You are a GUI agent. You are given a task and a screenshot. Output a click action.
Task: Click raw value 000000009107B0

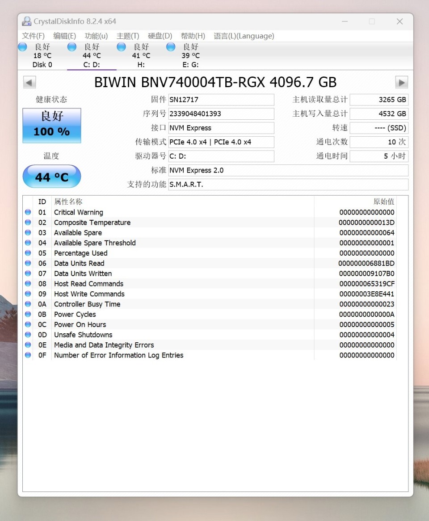(366, 273)
